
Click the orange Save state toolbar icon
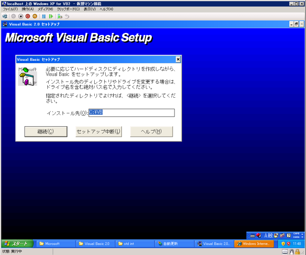tap(35, 16)
